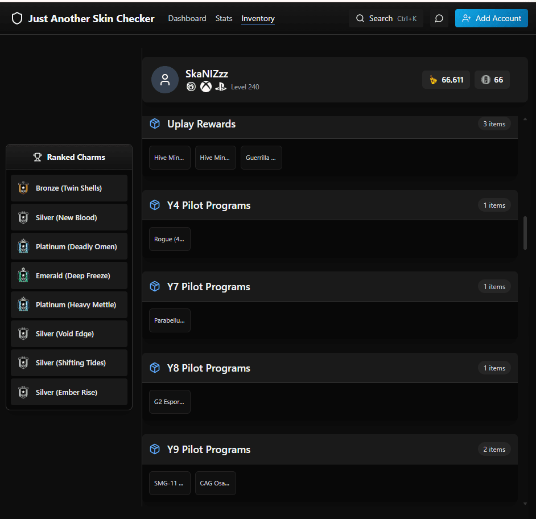Open the chat bubble icon
536x519 pixels.
(x=439, y=18)
